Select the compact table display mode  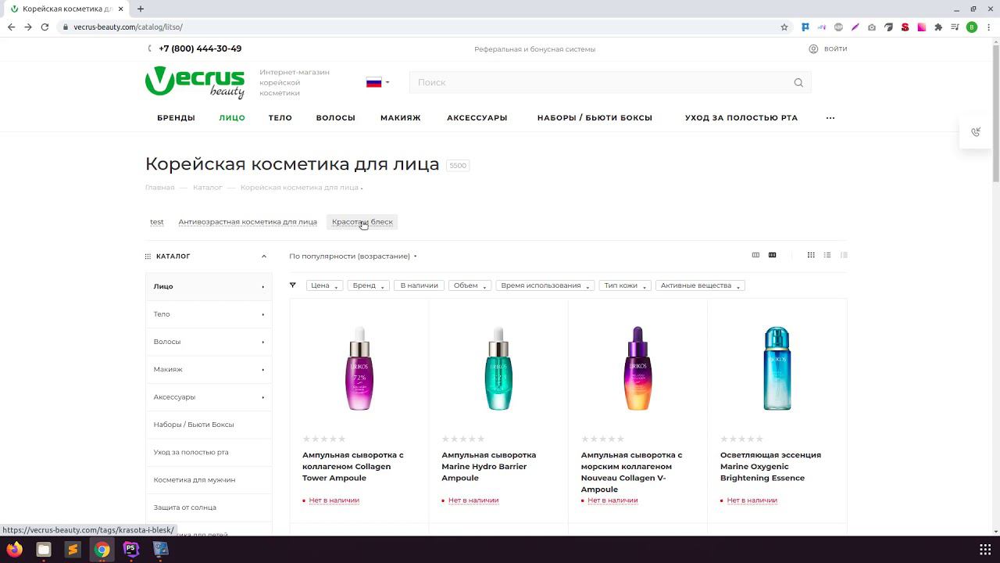pyautogui.click(x=844, y=255)
